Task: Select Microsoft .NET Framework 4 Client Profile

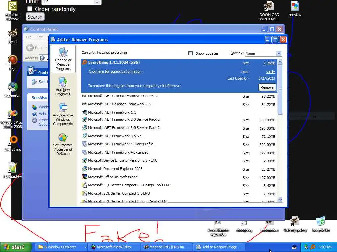Action: (x=179, y=144)
